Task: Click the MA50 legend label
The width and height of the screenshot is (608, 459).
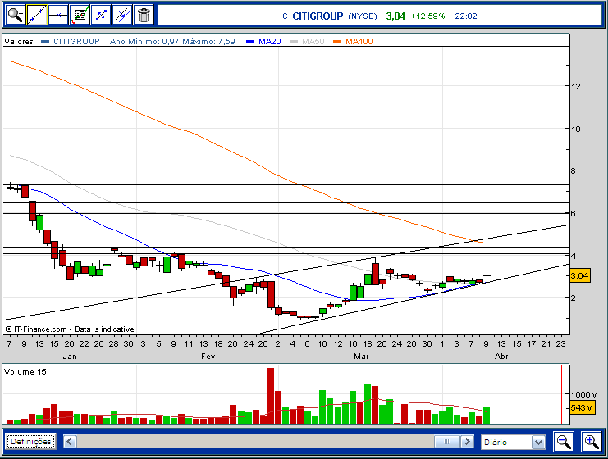Action: click(313, 42)
